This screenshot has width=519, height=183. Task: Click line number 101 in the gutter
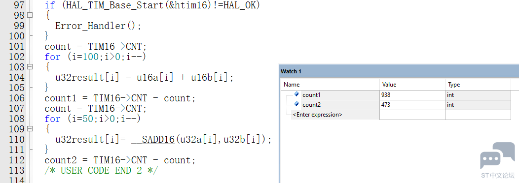pos(17,46)
